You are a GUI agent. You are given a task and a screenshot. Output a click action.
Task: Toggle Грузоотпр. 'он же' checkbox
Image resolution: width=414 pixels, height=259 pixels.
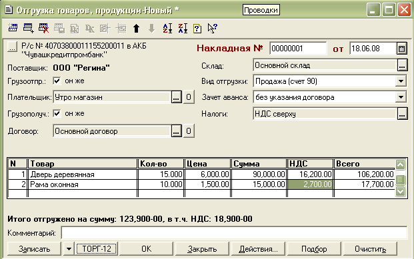[57, 81]
